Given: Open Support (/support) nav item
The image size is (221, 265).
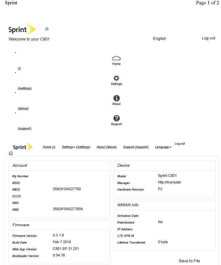Looking at the screenshot, I should click(136, 147).
